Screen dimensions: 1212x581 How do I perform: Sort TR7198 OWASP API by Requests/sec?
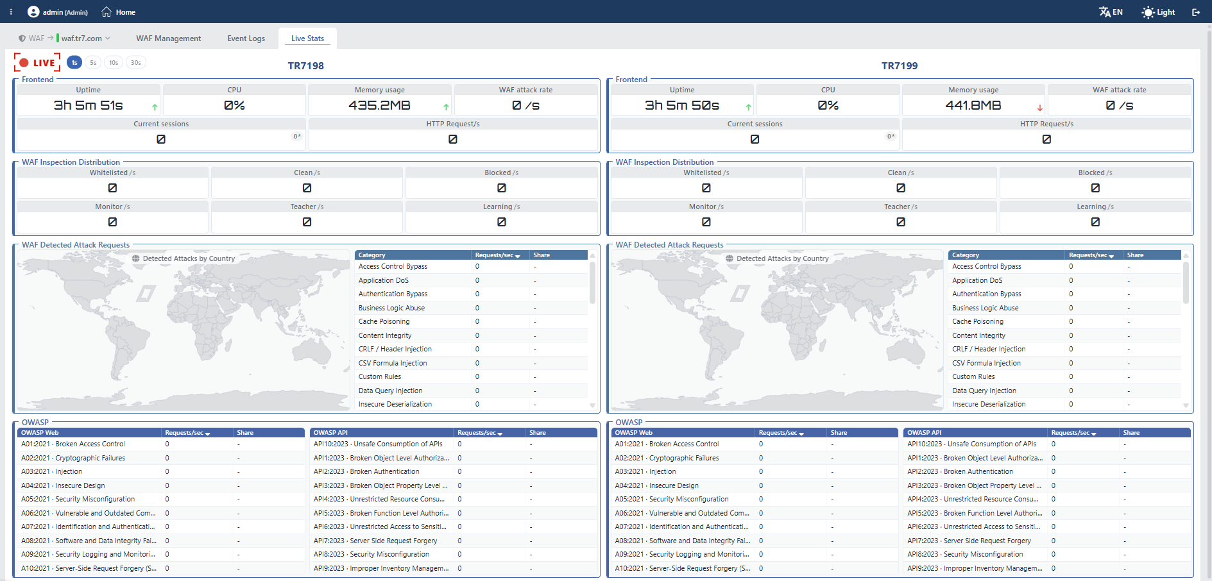[480, 433]
